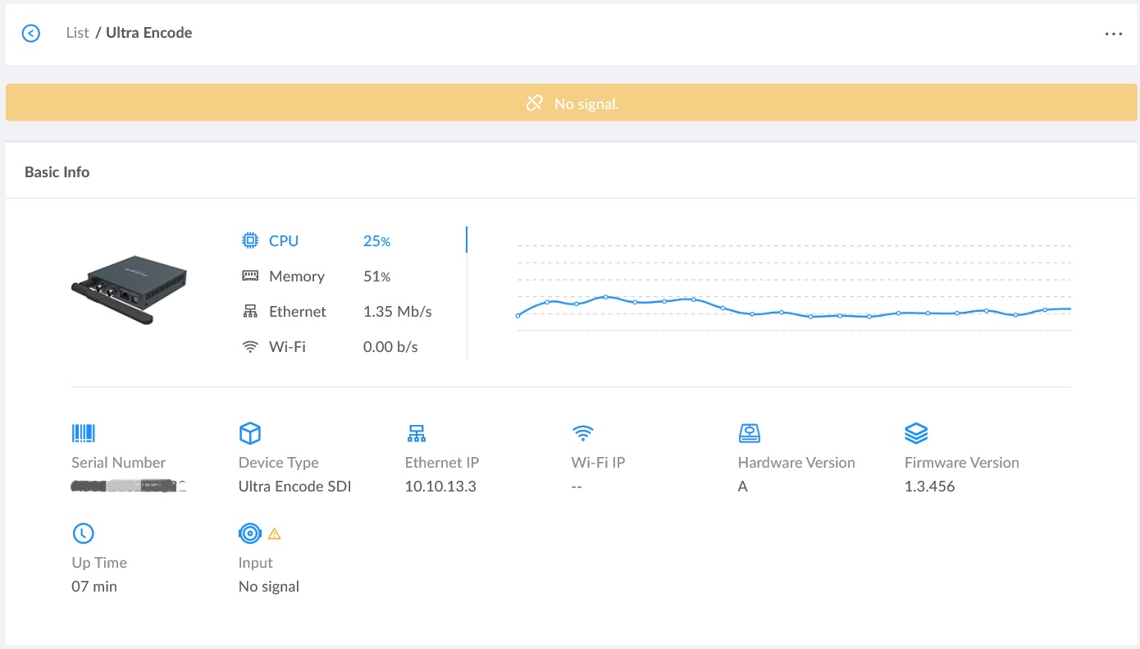Click the No signal warning banner
This screenshot has width=1140, height=649.
pos(572,103)
